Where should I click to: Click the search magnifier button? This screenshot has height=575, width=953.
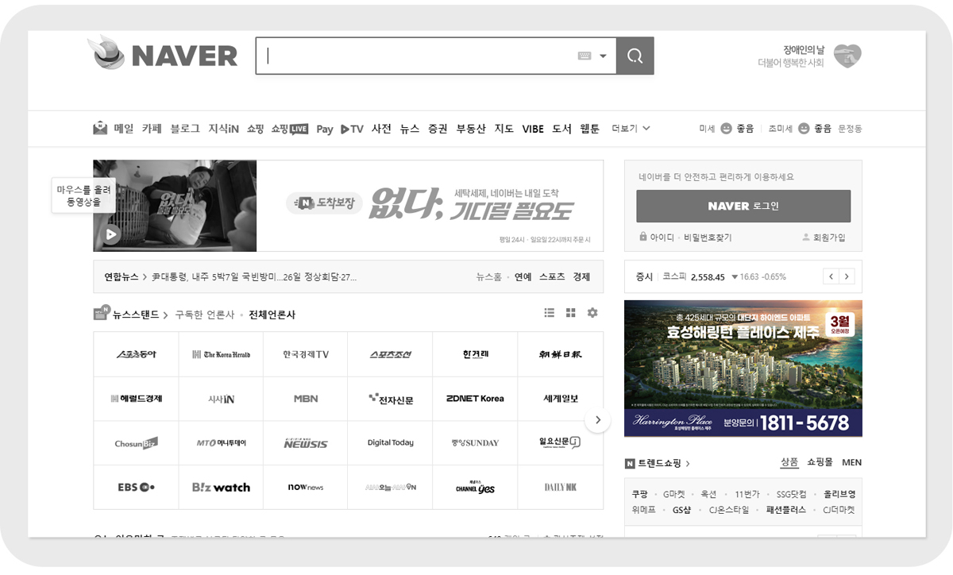[635, 56]
